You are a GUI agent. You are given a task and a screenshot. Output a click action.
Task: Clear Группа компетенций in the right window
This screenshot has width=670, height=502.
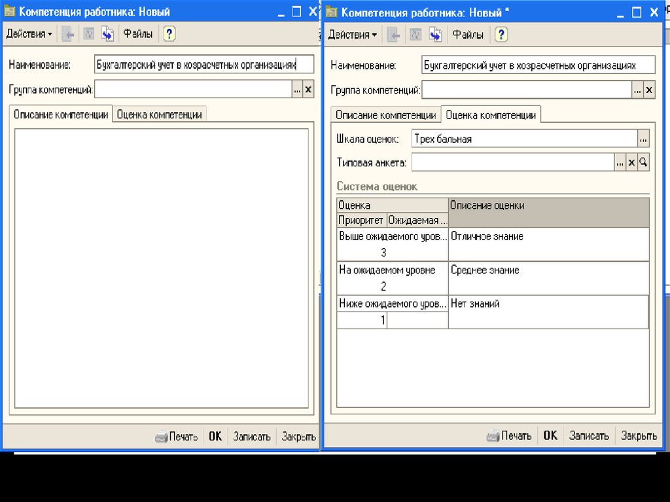tap(649, 90)
